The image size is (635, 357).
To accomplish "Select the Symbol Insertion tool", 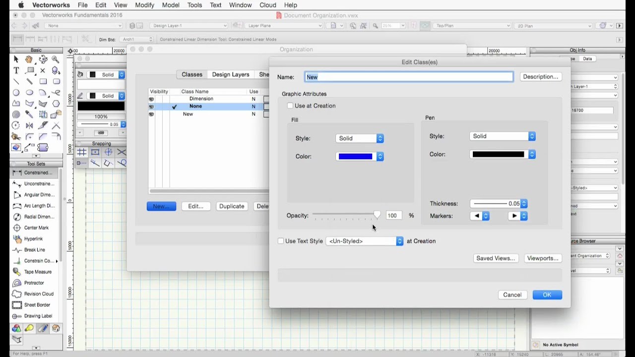I will click(x=56, y=70).
